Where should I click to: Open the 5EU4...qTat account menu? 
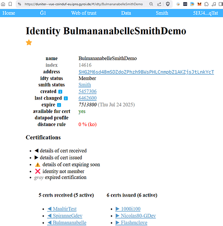click(205, 13)
